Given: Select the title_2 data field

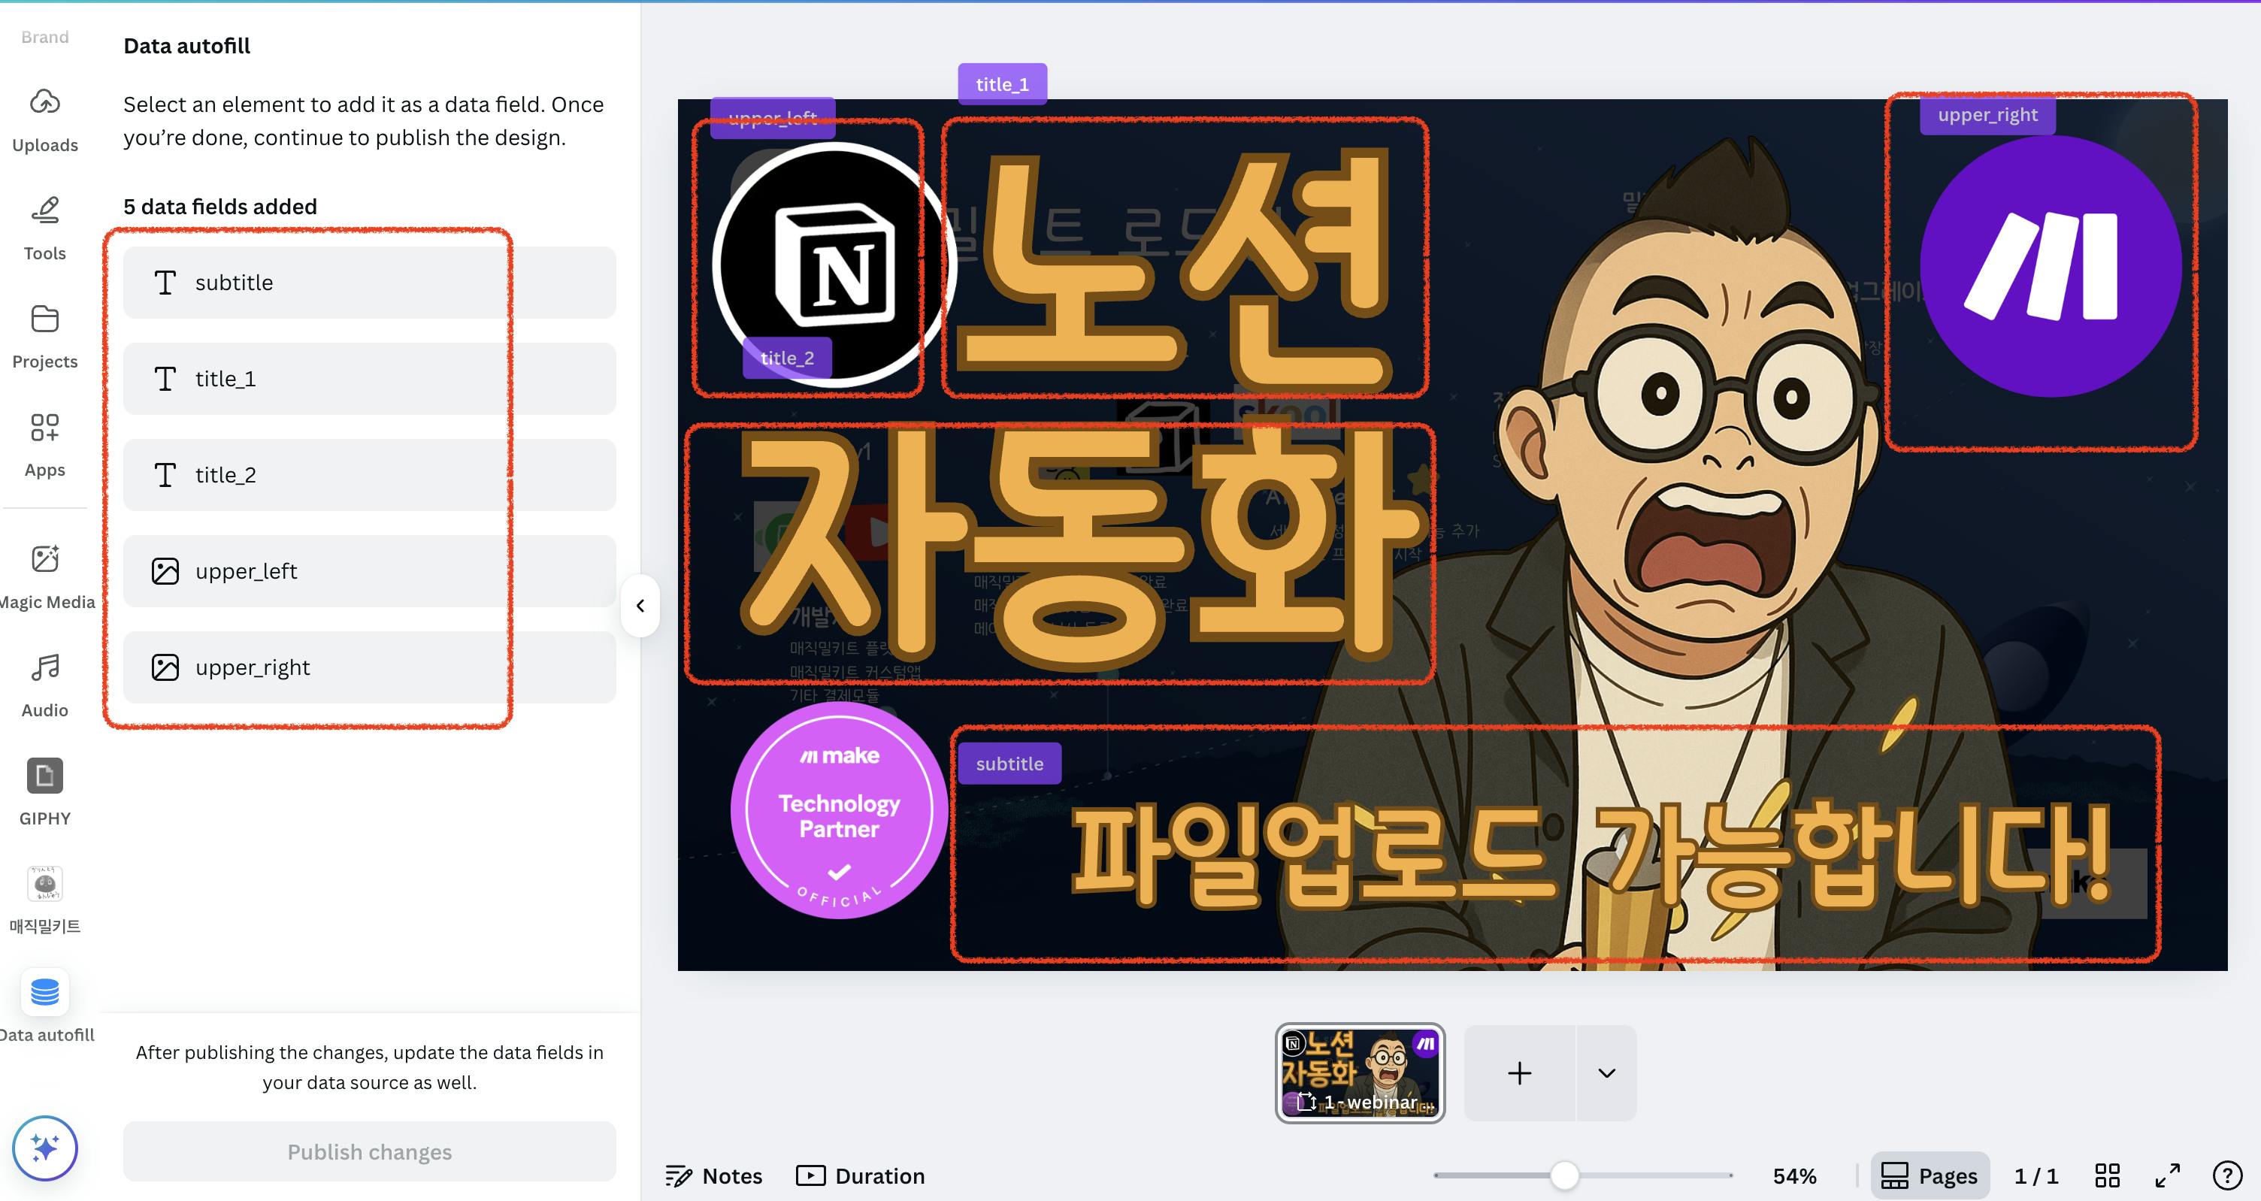Looking at the screenshot, I should 370,475.
